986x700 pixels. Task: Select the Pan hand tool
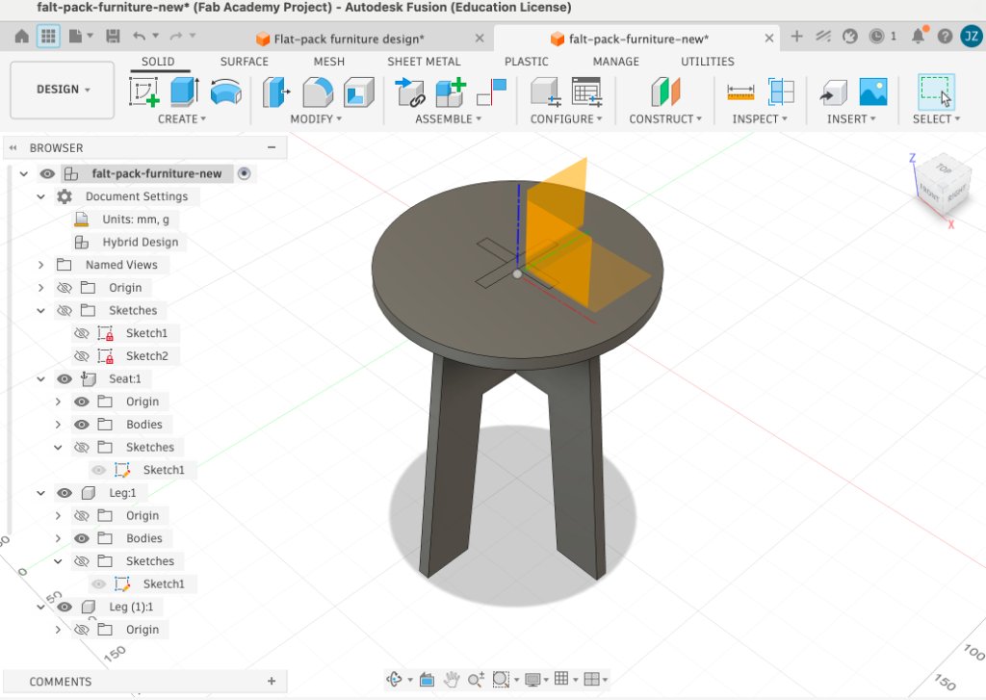click(x=452, y=679)
